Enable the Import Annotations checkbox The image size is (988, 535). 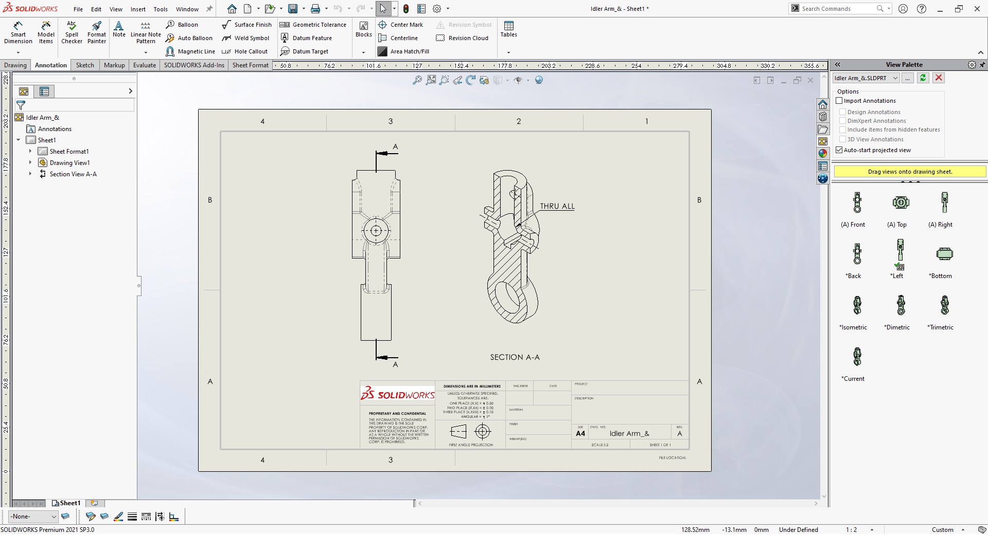[839, 101]
